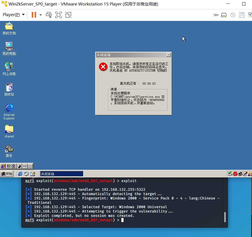This screenshot has width=252, height=237.
Task: Expand the power options arrow beside pause
Action: pyautogui.click(x=40, y=15)
